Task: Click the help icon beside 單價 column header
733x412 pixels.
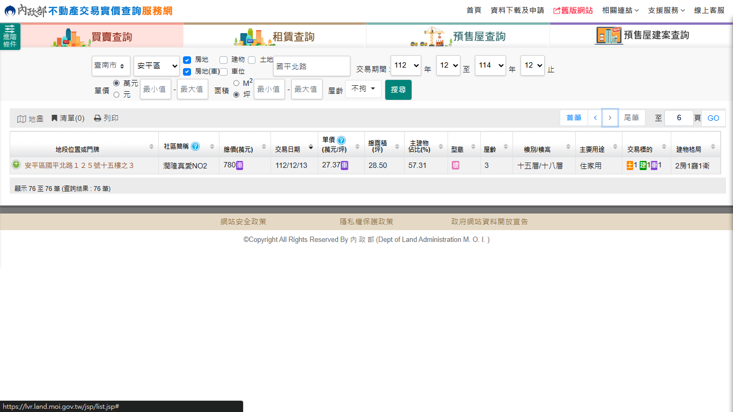Action: pos(341,141)
